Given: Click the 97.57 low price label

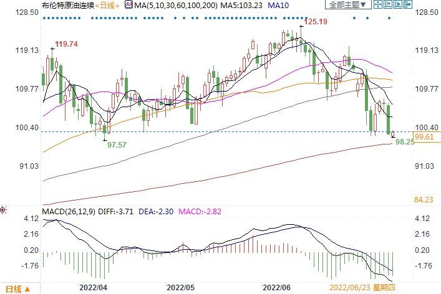Looking at the screenshot, I should pos(117,145).
